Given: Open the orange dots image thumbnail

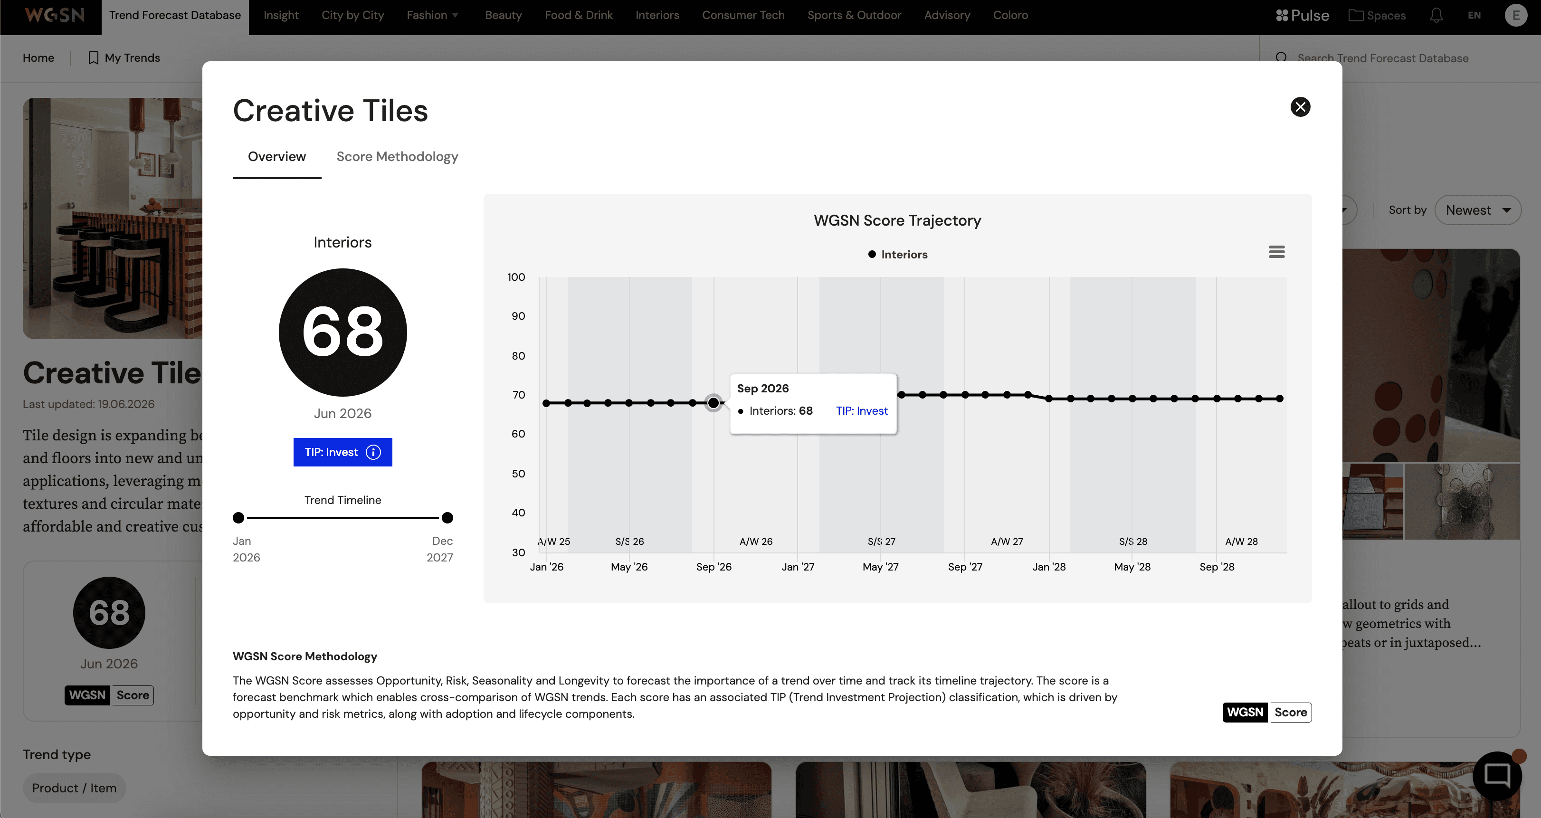Looking at the screenshot, I should click(x=1431, y=355).
